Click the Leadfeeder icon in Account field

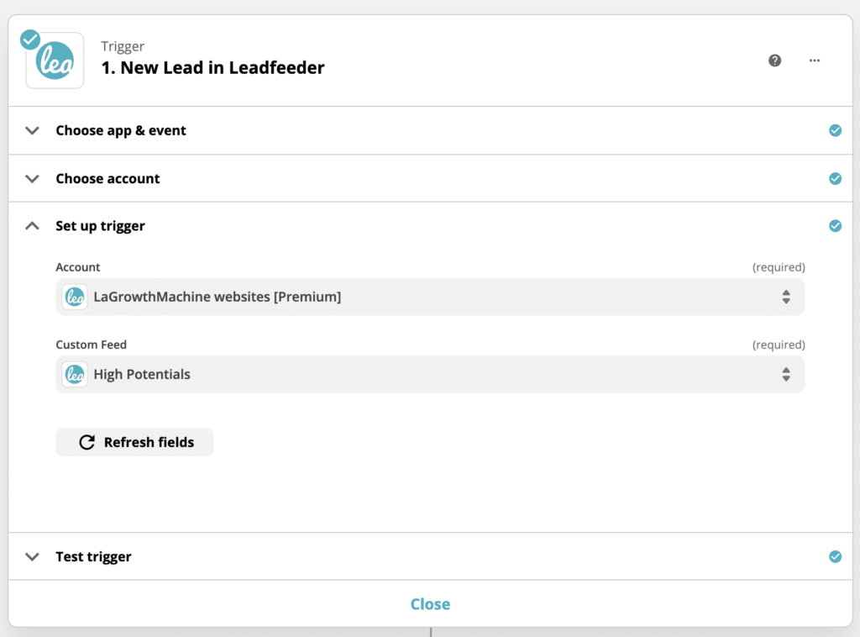(x=75, y=297)
